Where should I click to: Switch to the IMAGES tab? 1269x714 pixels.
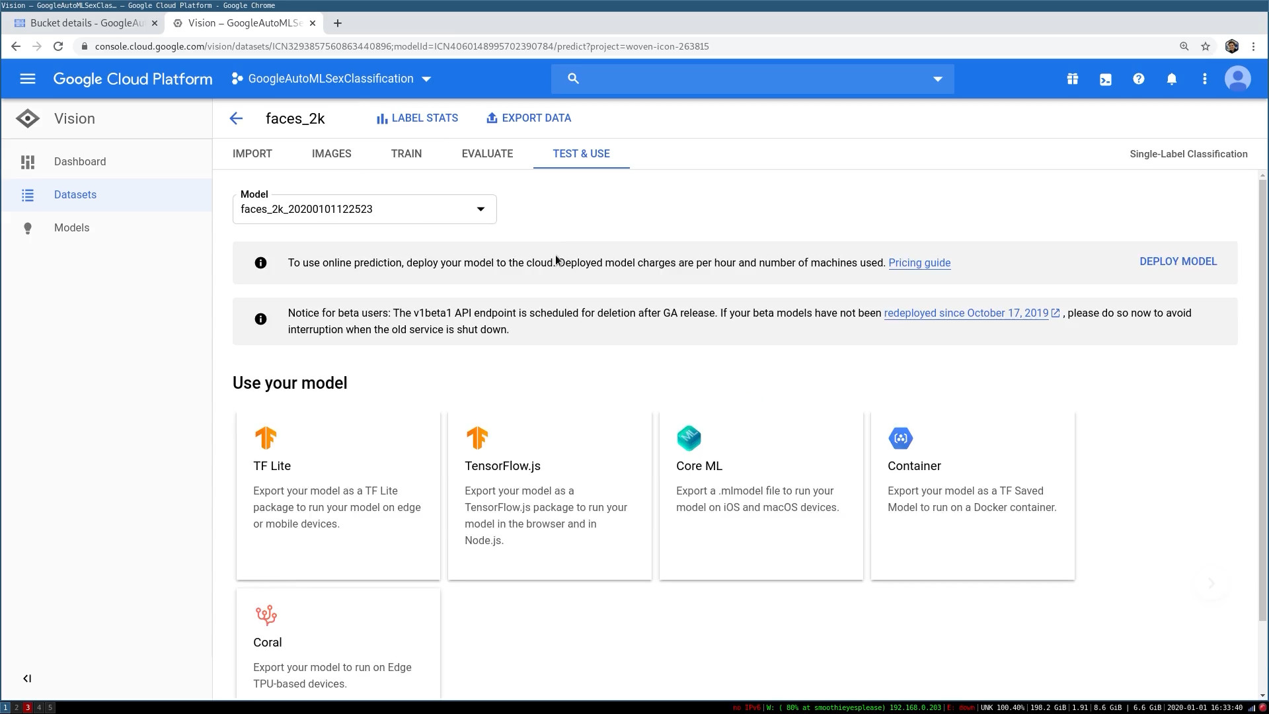click(331, 153)
